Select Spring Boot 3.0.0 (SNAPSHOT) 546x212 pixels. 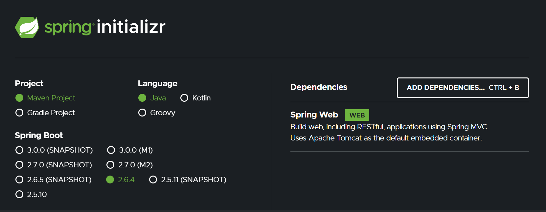(54, 150)
